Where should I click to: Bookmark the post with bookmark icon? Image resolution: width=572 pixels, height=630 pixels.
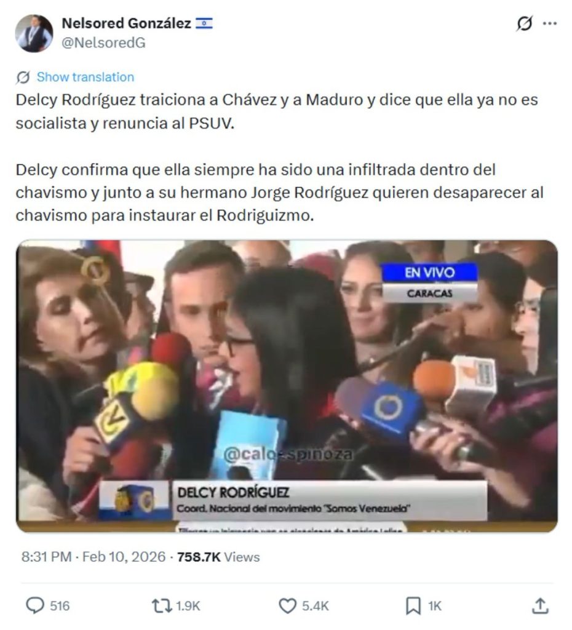(x=413, y=606)
